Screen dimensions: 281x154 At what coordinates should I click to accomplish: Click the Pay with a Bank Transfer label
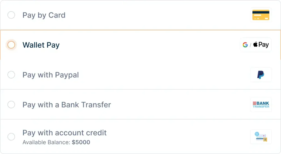tap(67, 105)
